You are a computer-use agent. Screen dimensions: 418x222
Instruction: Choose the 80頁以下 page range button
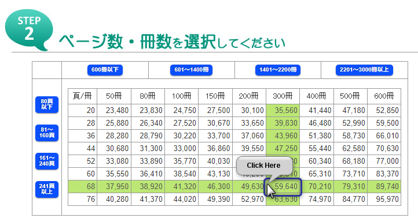[x=47, y=104]
